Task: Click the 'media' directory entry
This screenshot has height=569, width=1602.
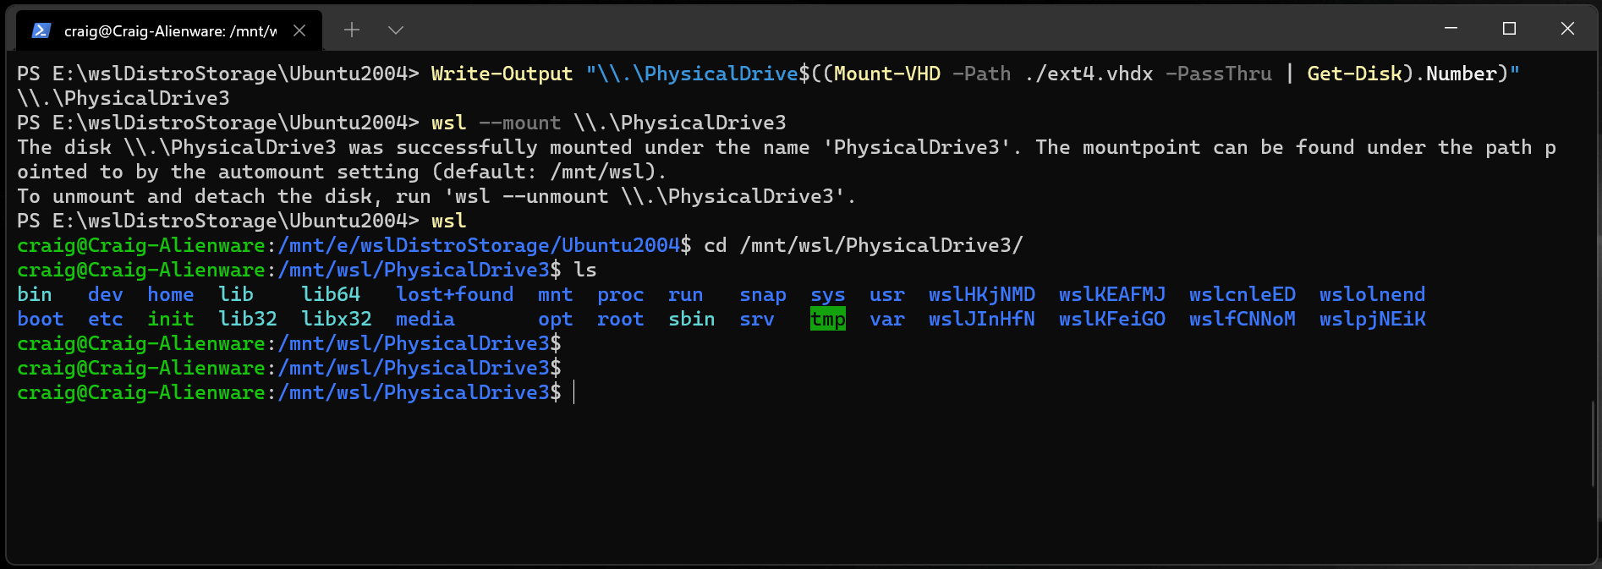Action: pos(425,319)
